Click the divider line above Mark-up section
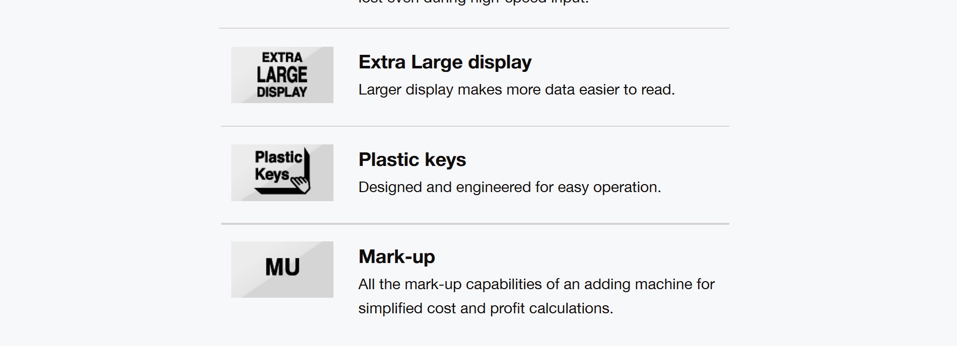957x346 pixels. pyautogui.click(x=475, y=223)
